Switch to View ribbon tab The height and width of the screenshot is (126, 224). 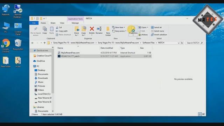click(62, 23)
